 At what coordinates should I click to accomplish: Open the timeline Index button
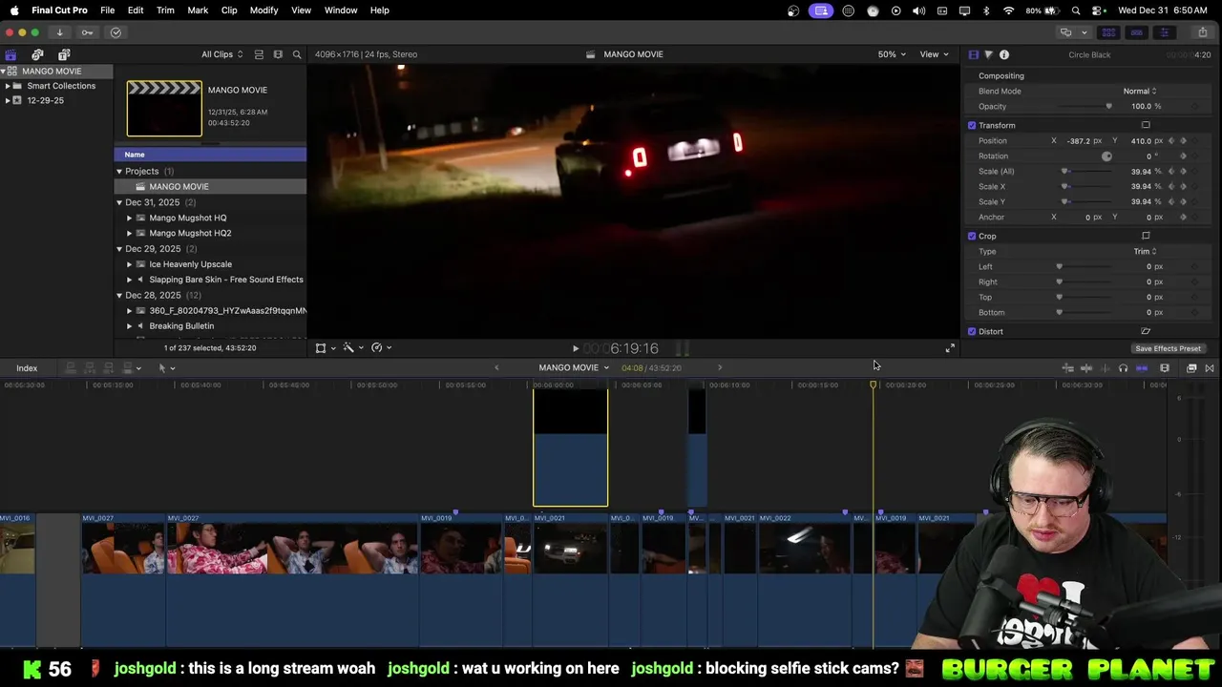(27, 368)
